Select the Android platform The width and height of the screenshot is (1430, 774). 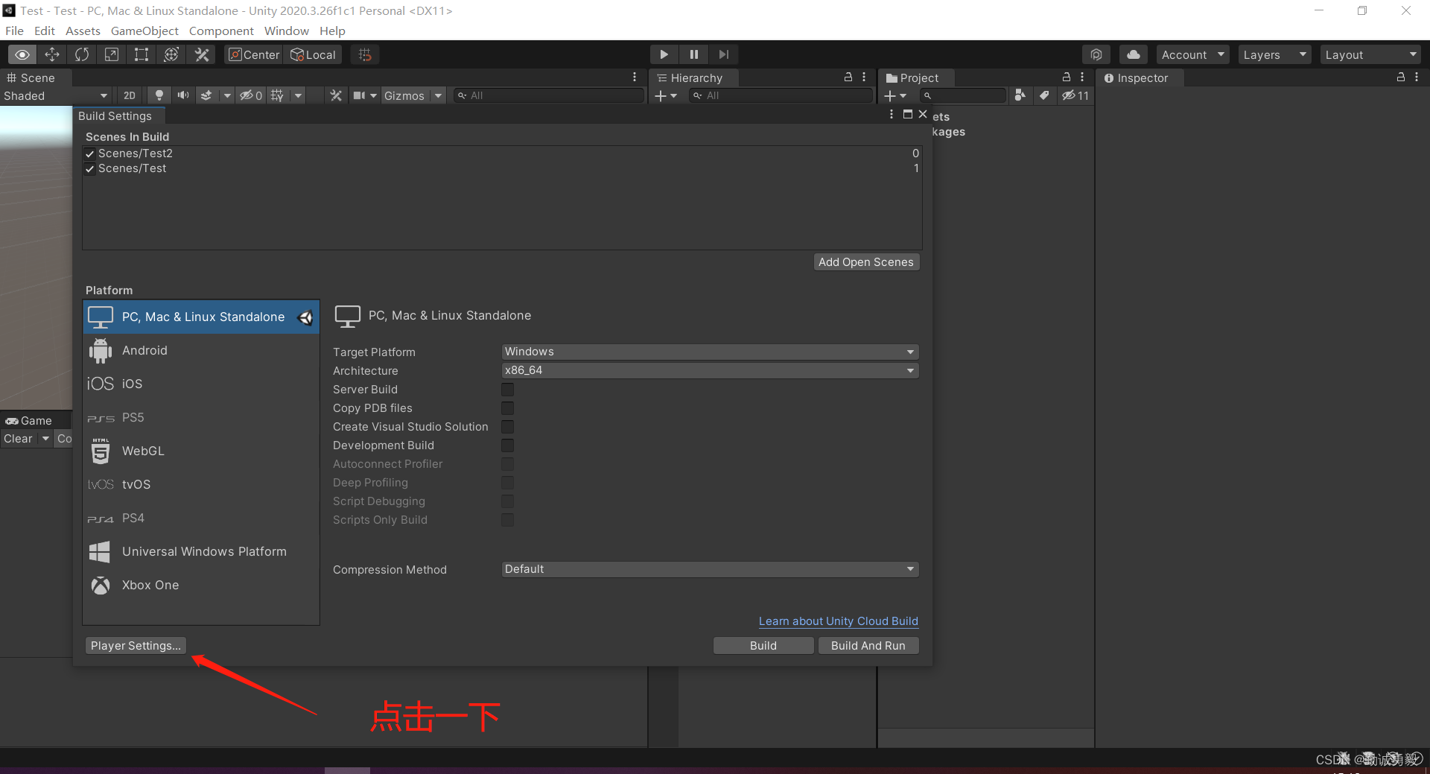coord(201,350)
